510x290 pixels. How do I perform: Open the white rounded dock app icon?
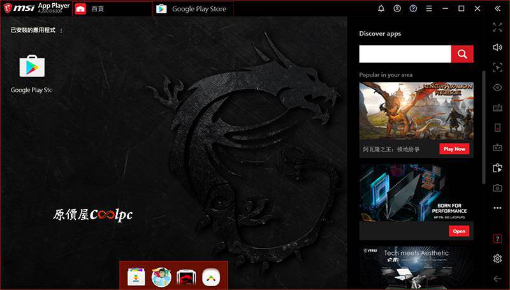[211, 277]
